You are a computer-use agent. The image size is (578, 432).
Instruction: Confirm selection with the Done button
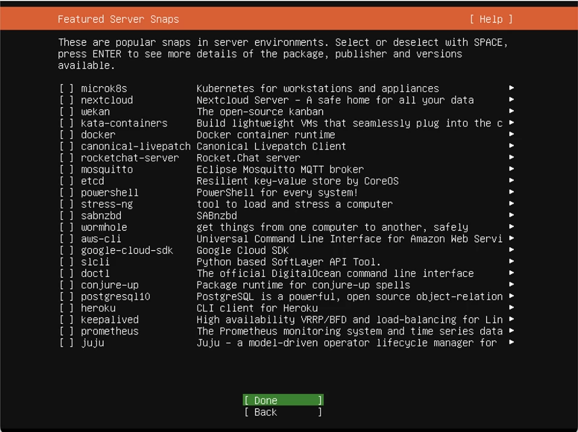click(283, 400)
